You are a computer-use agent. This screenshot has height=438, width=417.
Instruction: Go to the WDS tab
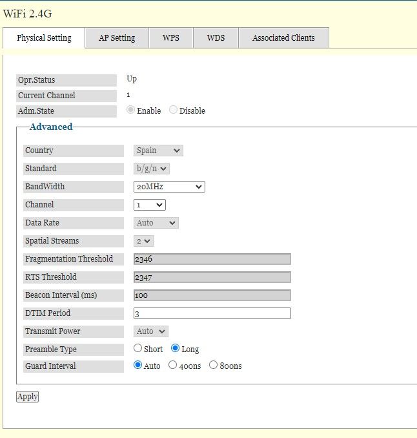[x=216, y=37]
